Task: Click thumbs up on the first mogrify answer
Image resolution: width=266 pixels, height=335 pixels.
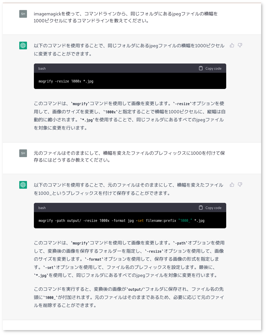Action: coord(232,46)
